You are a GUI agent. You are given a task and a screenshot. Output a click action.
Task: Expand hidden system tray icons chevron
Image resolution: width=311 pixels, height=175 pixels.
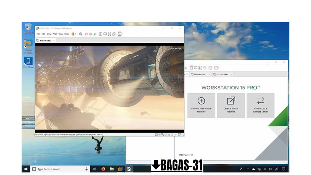(248, 169)
